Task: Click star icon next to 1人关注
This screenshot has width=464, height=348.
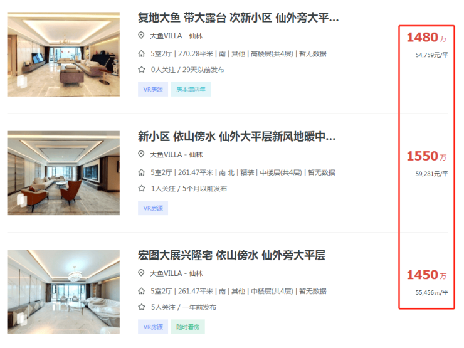Action: point(142,188)
